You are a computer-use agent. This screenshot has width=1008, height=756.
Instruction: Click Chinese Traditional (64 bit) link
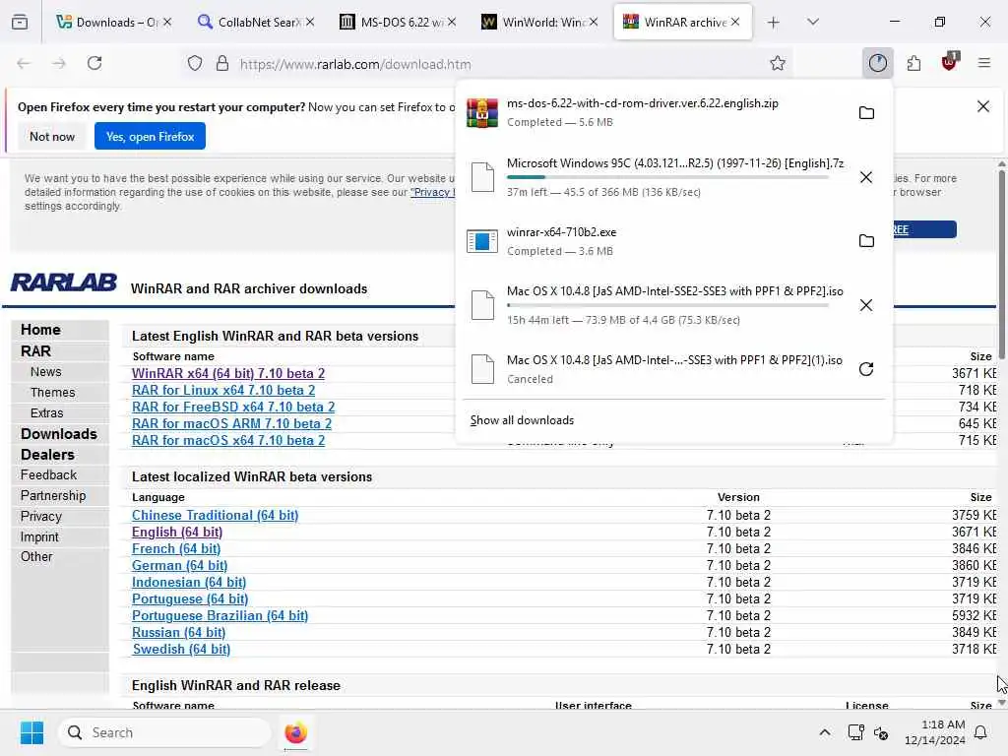(x=215, y=515)
